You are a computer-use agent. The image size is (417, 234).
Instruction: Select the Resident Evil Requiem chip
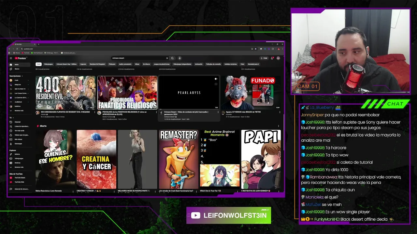tap(97, 64)
